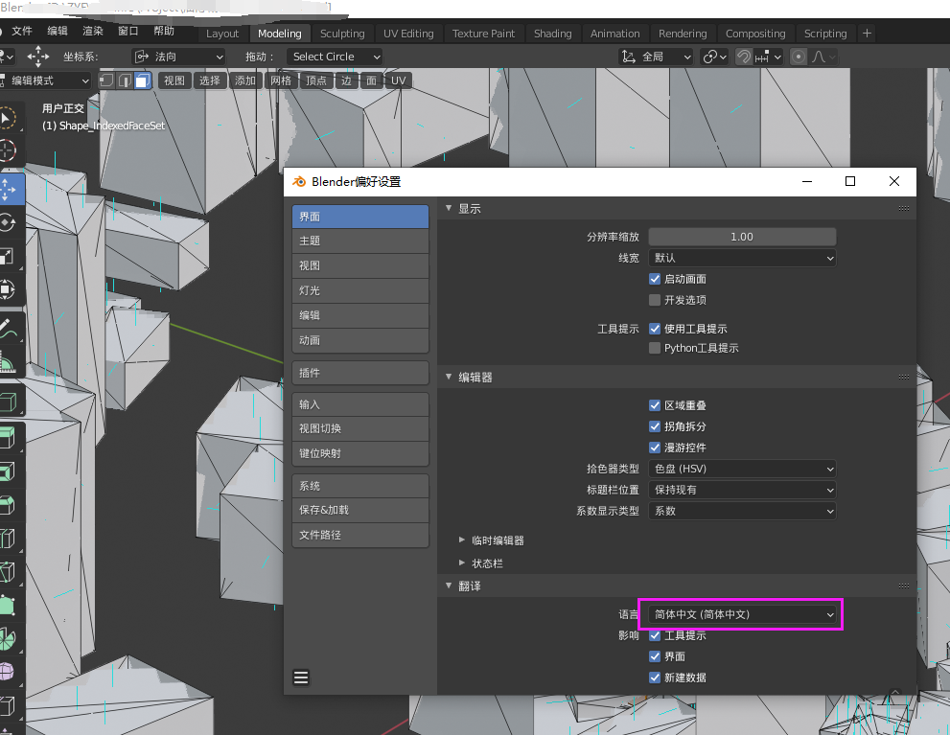Switch to the UV Editing tab
Viewport: 950px width, 735px height.
(408, 34)
